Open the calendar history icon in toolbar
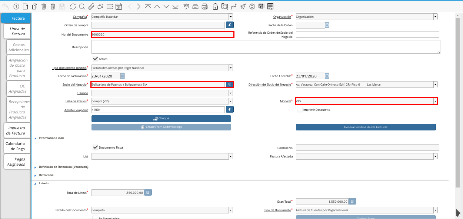Viewport: 463px width, 219px height. coord(119,6)
